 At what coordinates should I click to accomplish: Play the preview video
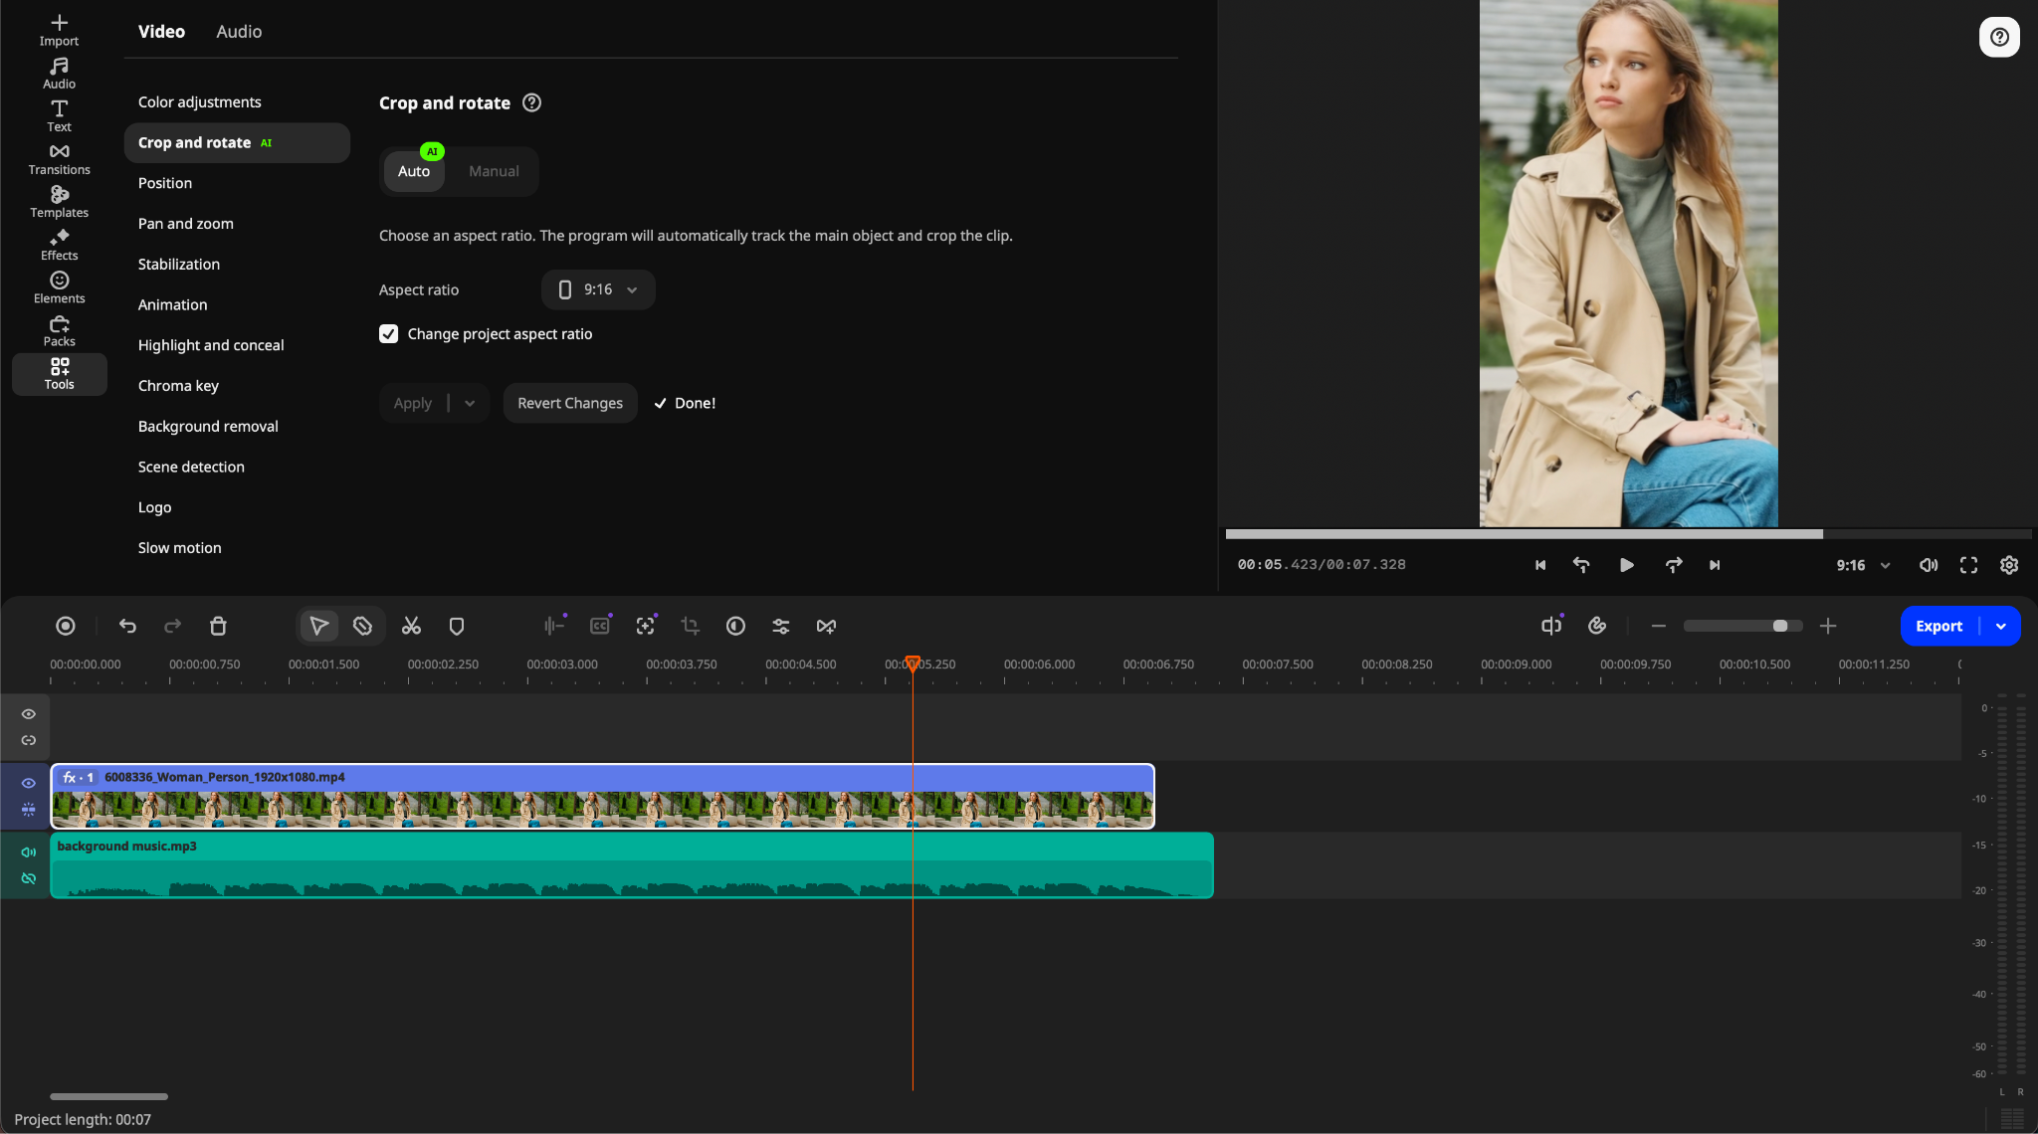(x=1626, y=565)
